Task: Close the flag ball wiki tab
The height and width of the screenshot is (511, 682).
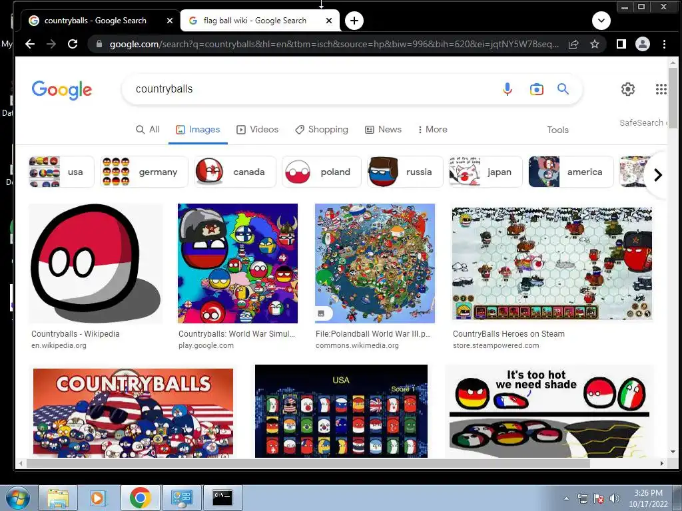Action: 329,21
